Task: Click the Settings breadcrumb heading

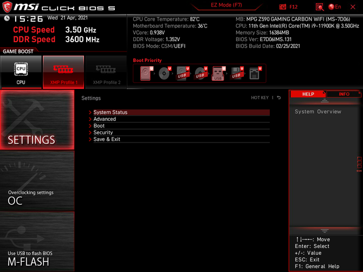Action: (91, 98)
